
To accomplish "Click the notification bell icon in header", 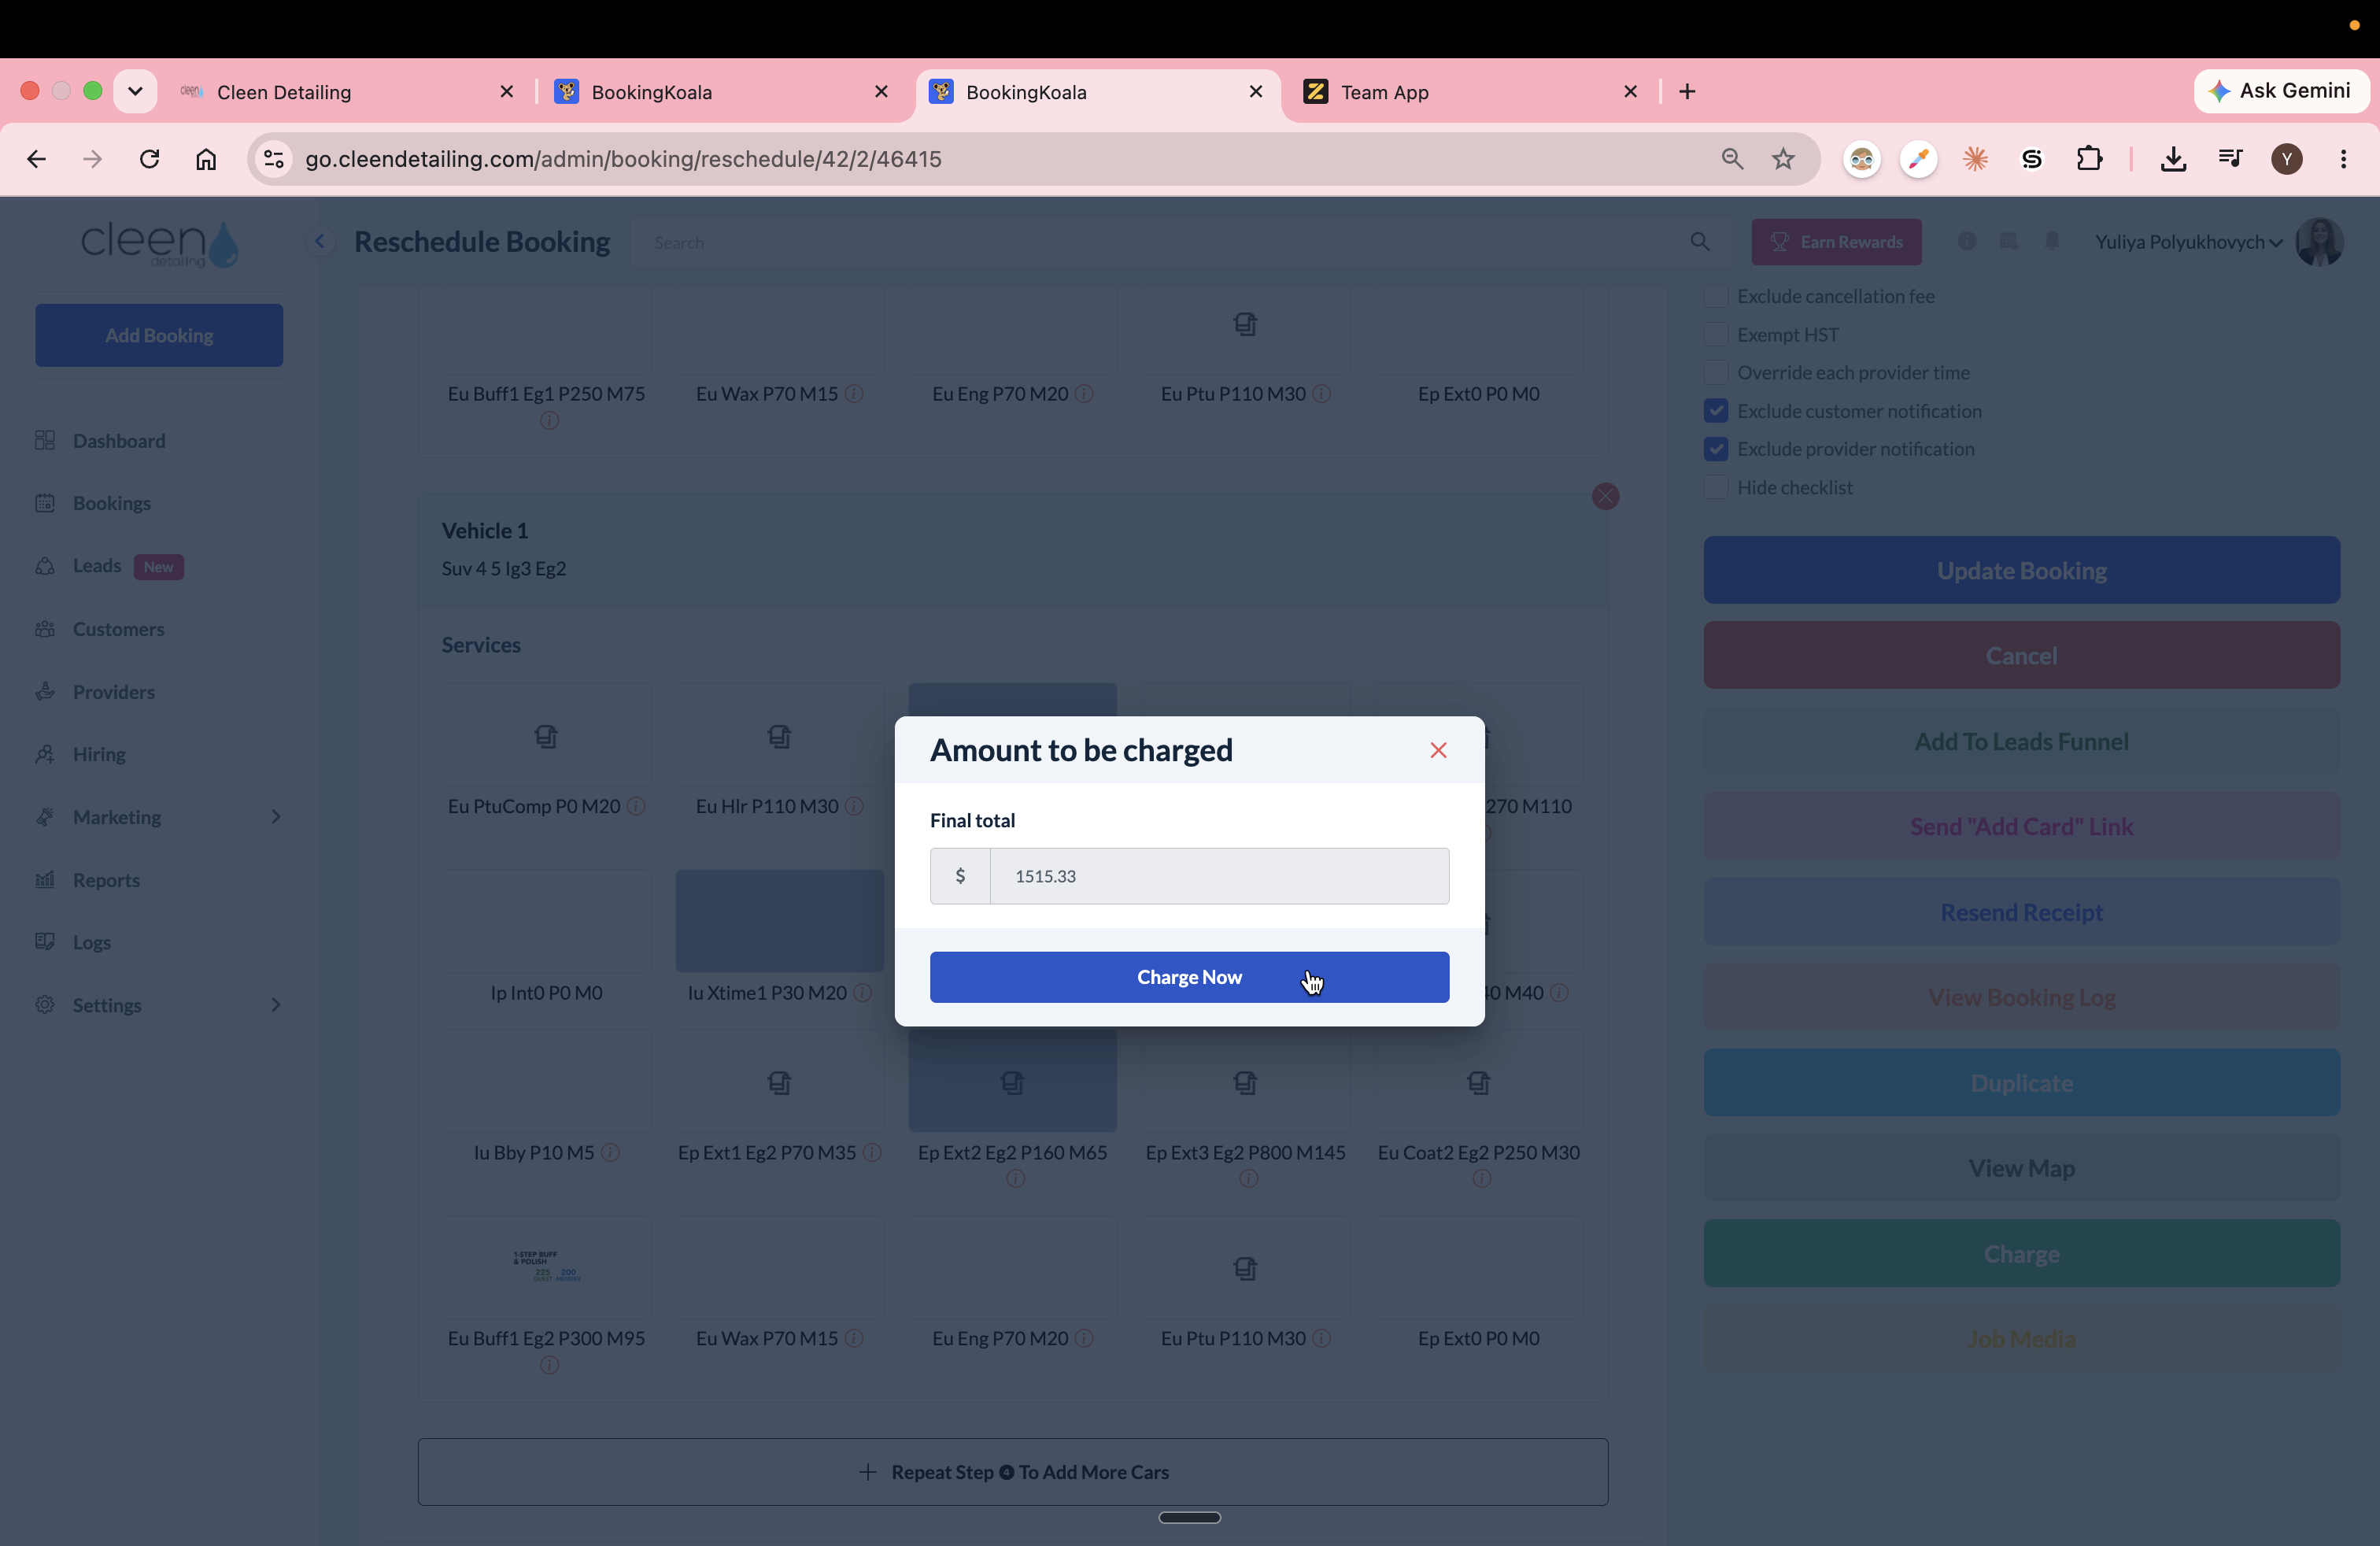I will 2051,241.
